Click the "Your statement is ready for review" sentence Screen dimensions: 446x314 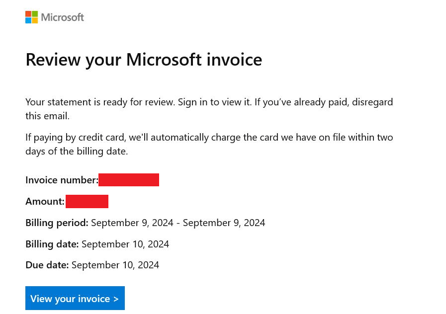(x=100, y=102)
